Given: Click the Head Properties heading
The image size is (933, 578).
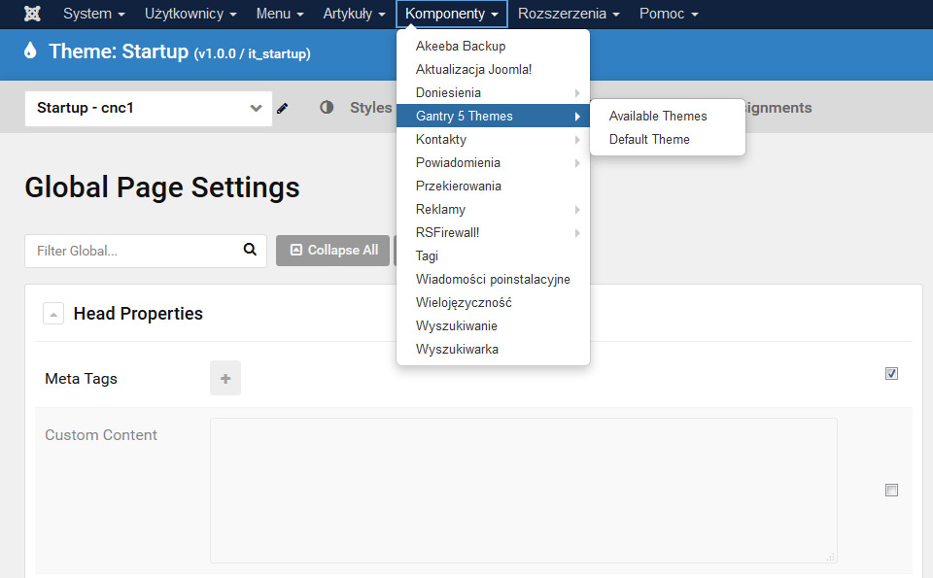Looking at the screenshot, I should (138, 314).
